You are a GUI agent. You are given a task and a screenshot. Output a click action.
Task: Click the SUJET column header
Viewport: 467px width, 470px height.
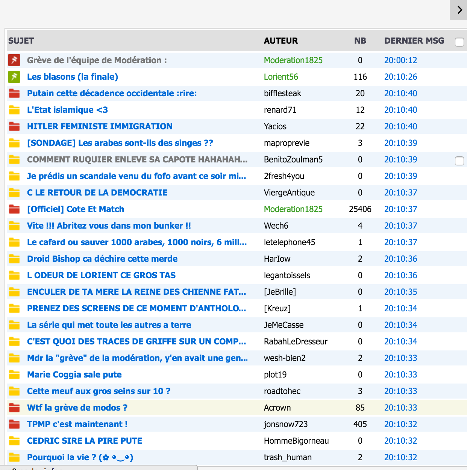pyautogui.click(x=21, y=41)
